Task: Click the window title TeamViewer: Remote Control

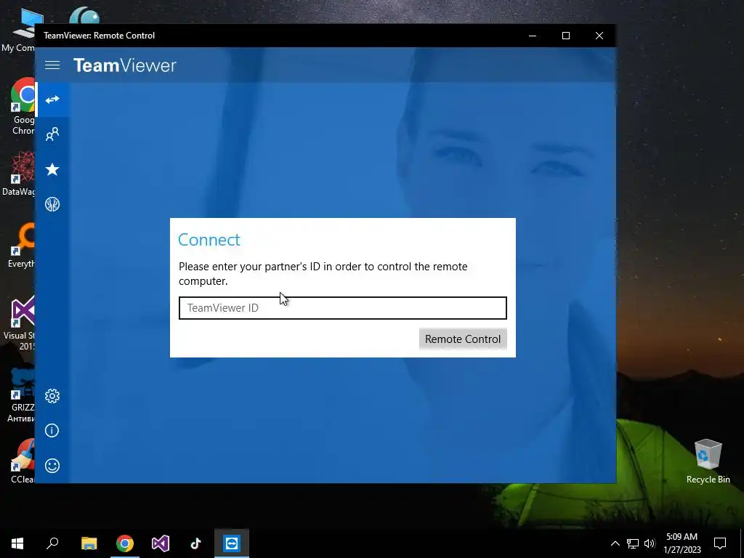Action: click(99, 36)
